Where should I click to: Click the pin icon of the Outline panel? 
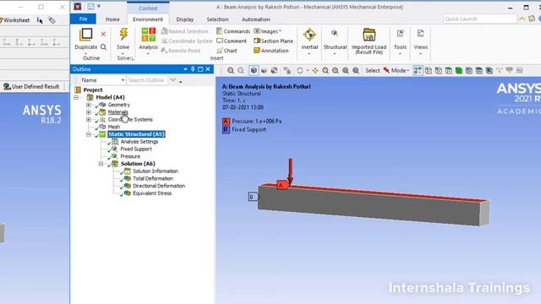tap(193, 69)
